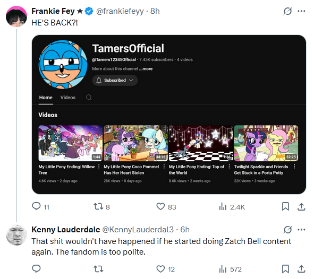The image size is (314, 279).
Task: Repost Kenny Lauderdale's reply
Action: (x=98, y=269)
